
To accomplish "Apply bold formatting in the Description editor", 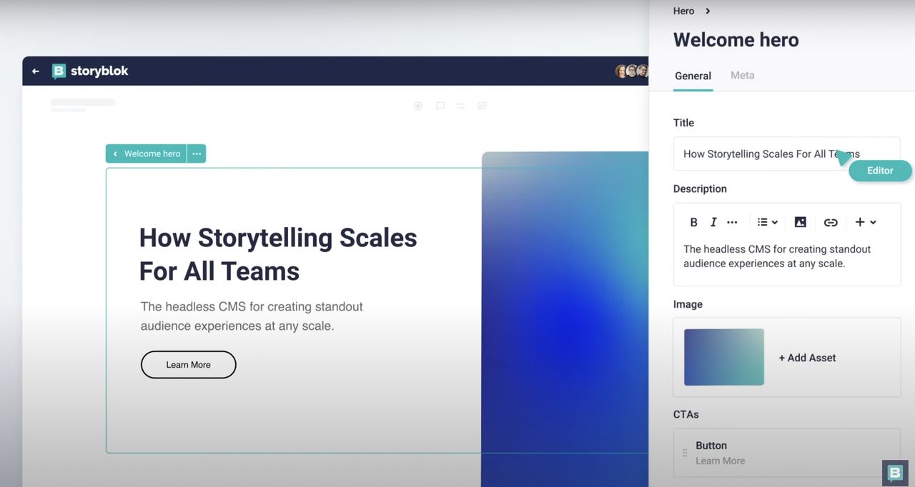I will (693, 222).
